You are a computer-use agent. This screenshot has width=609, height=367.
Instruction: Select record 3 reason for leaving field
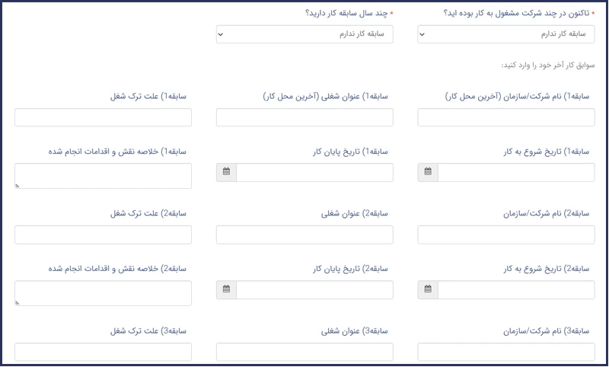click(x=103, y=352)
